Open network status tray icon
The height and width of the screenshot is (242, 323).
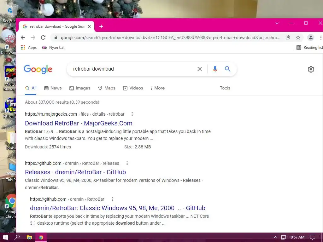click(283, 237)
